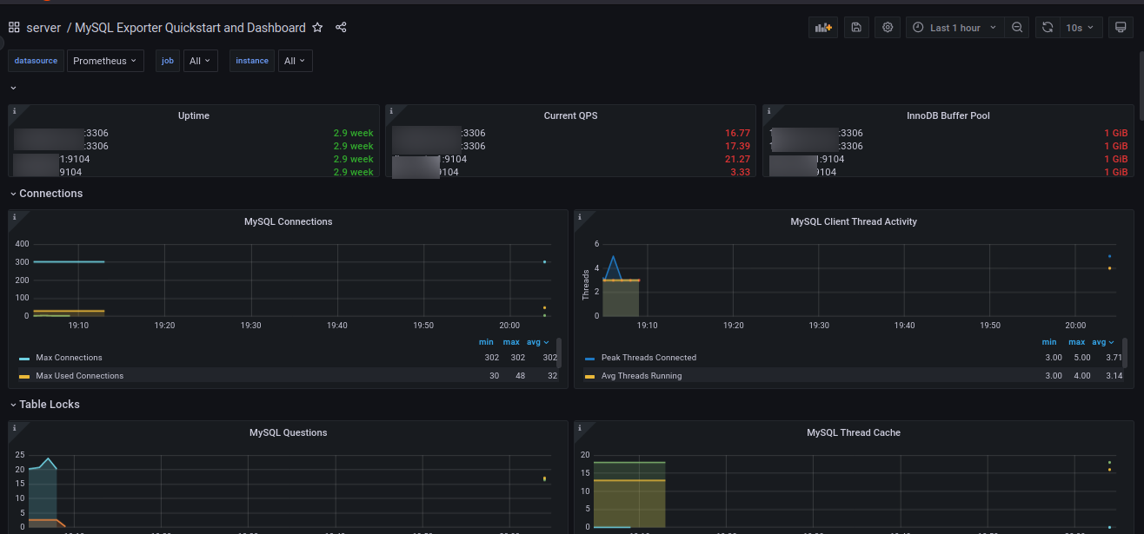Click the job variable label
This screenshot has height=534, width=1144.
click(x=167, y=61)
